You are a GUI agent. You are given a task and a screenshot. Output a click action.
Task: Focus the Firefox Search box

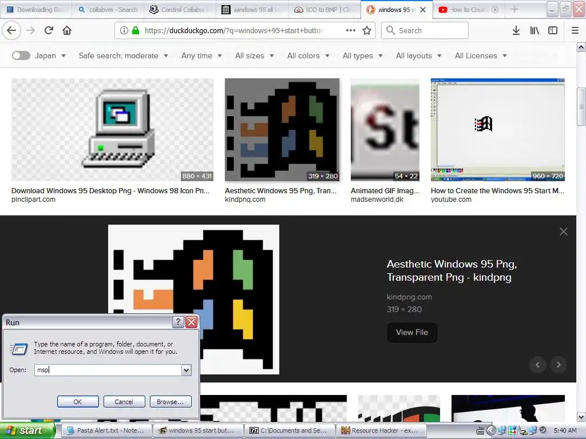(425, 30)
